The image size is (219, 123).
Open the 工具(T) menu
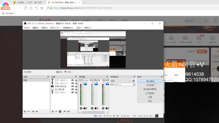point(79,28)
